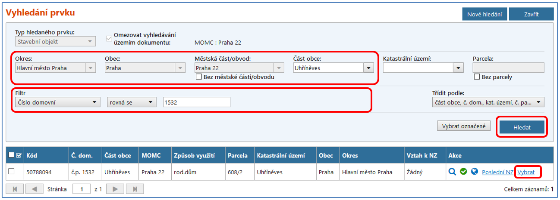Image resolution: width=560 pixels, height=200 pixels.
Task: Sort the table by the 'Kód' column header
Action: coord(32,155)
